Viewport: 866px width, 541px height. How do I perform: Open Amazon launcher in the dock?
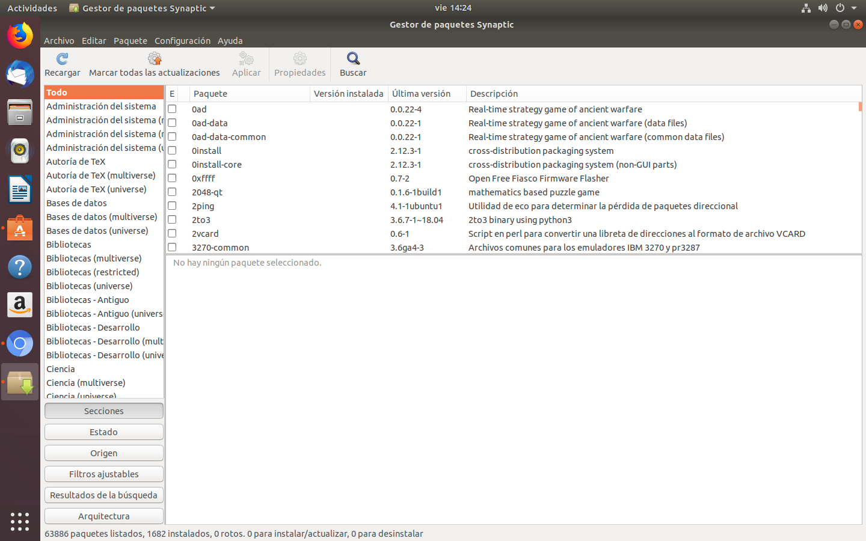pos(20,305)
